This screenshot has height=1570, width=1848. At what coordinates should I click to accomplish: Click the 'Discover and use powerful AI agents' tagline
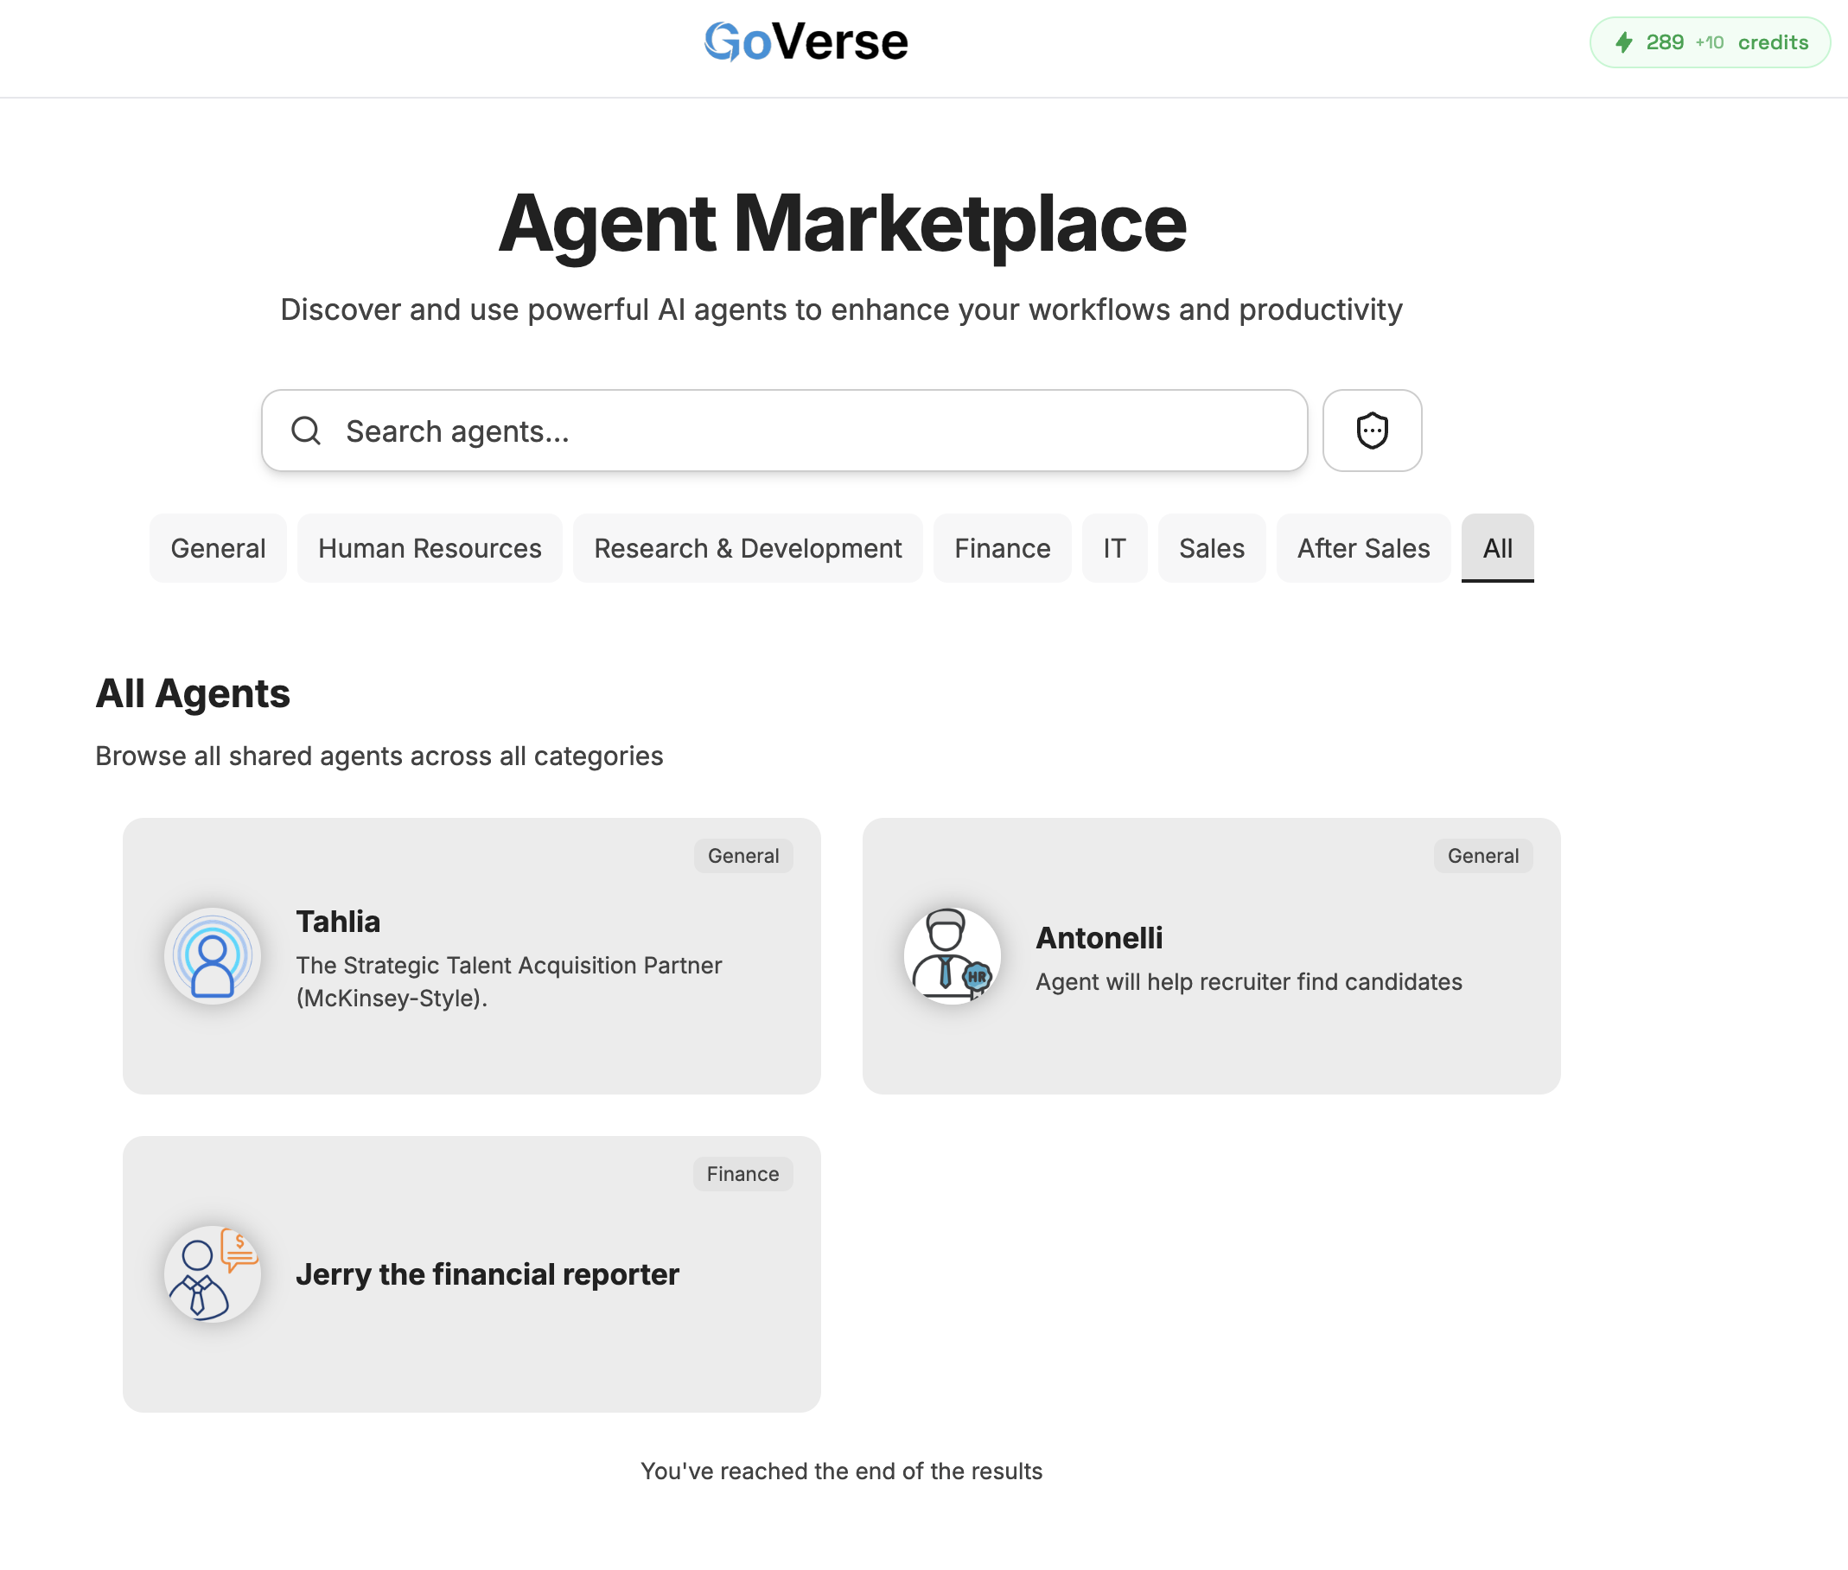point(841,309)
